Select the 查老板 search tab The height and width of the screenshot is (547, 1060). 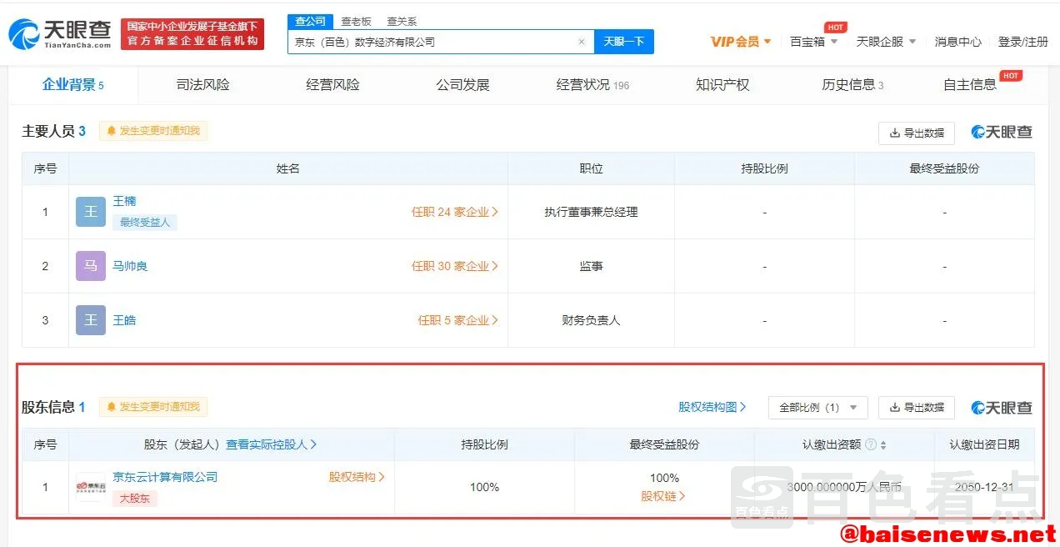click(x=356, y=22)
